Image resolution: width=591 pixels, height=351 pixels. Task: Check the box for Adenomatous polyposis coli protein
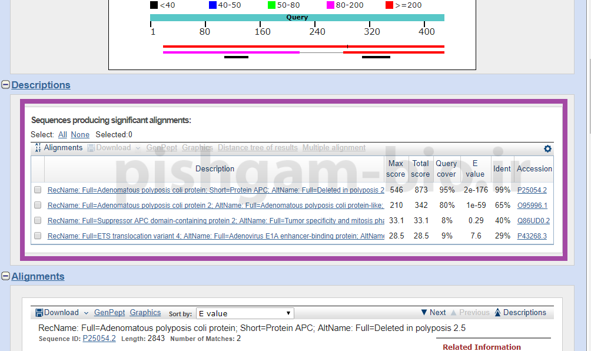(38, 190)
